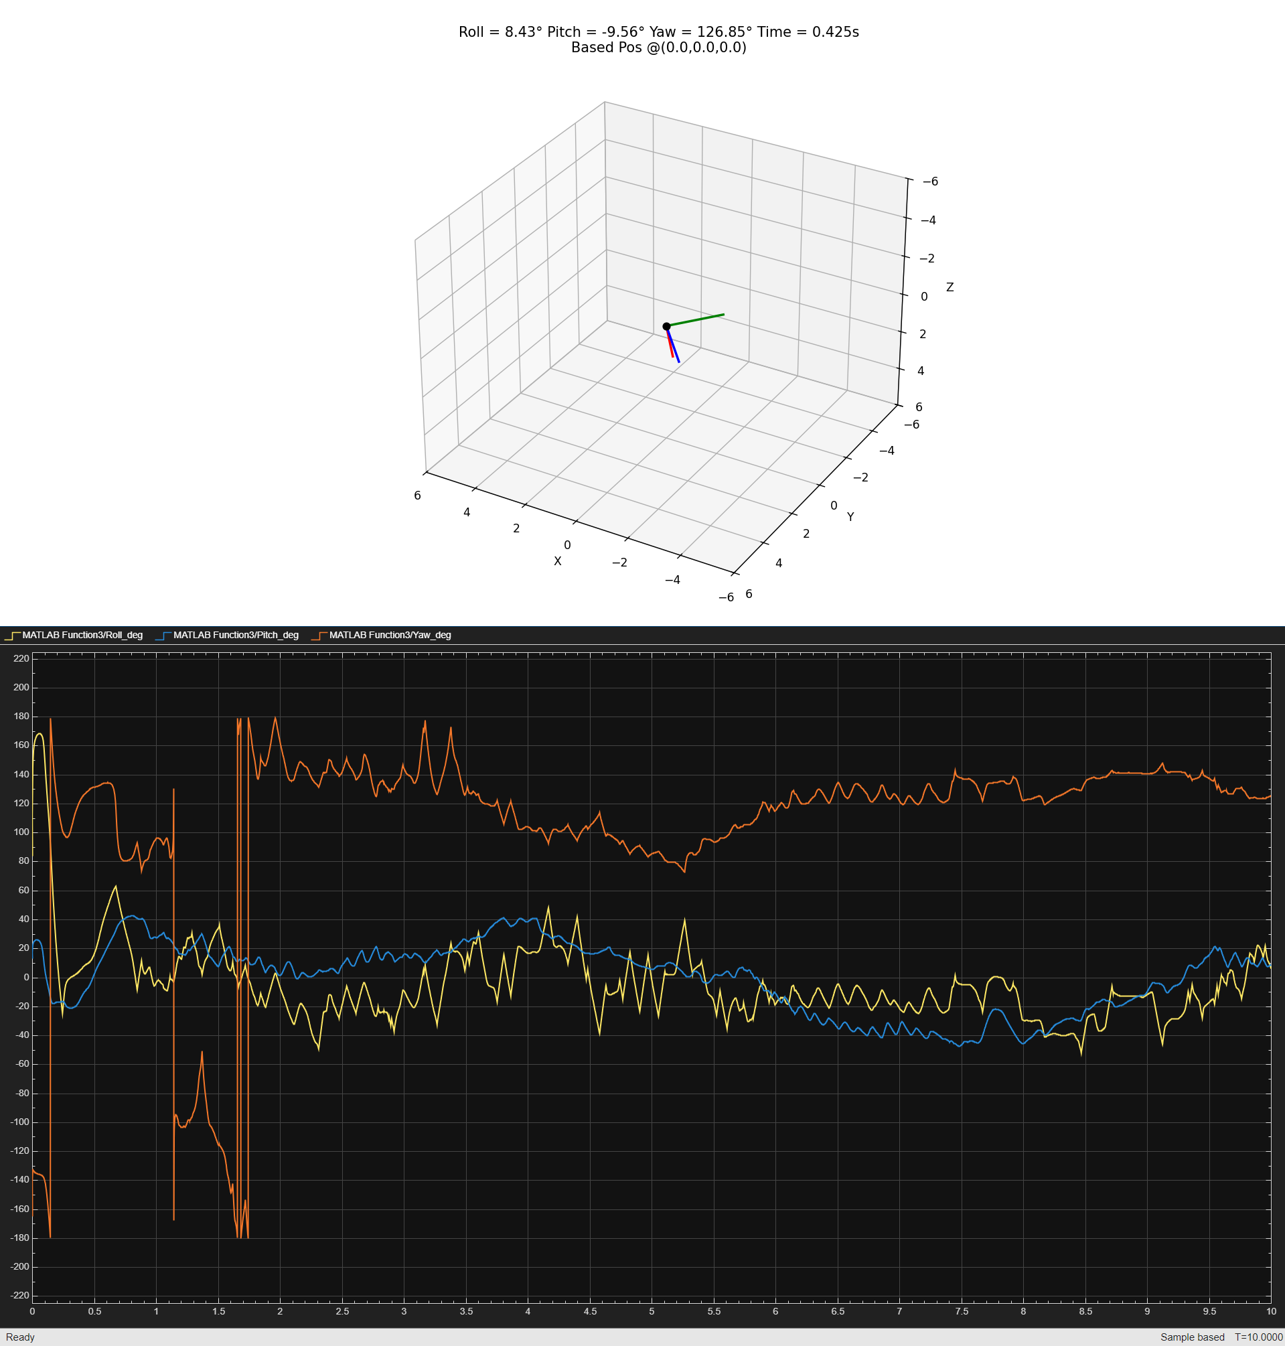Viewport: 1285px width, 1346px height.
Task: Click the 7.5 tick on scope time axis
Action: coord(961,1312)
